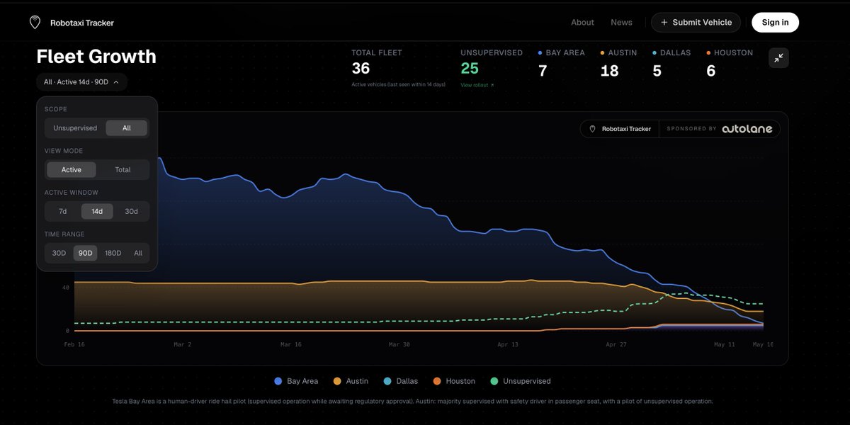The width and height of the screenshot is (850, 425).
Task: Toggle the Houston legend series
Action: (453, 381)
